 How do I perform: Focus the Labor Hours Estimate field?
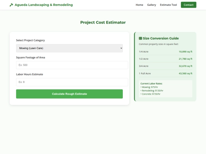(x=72, y=82)
